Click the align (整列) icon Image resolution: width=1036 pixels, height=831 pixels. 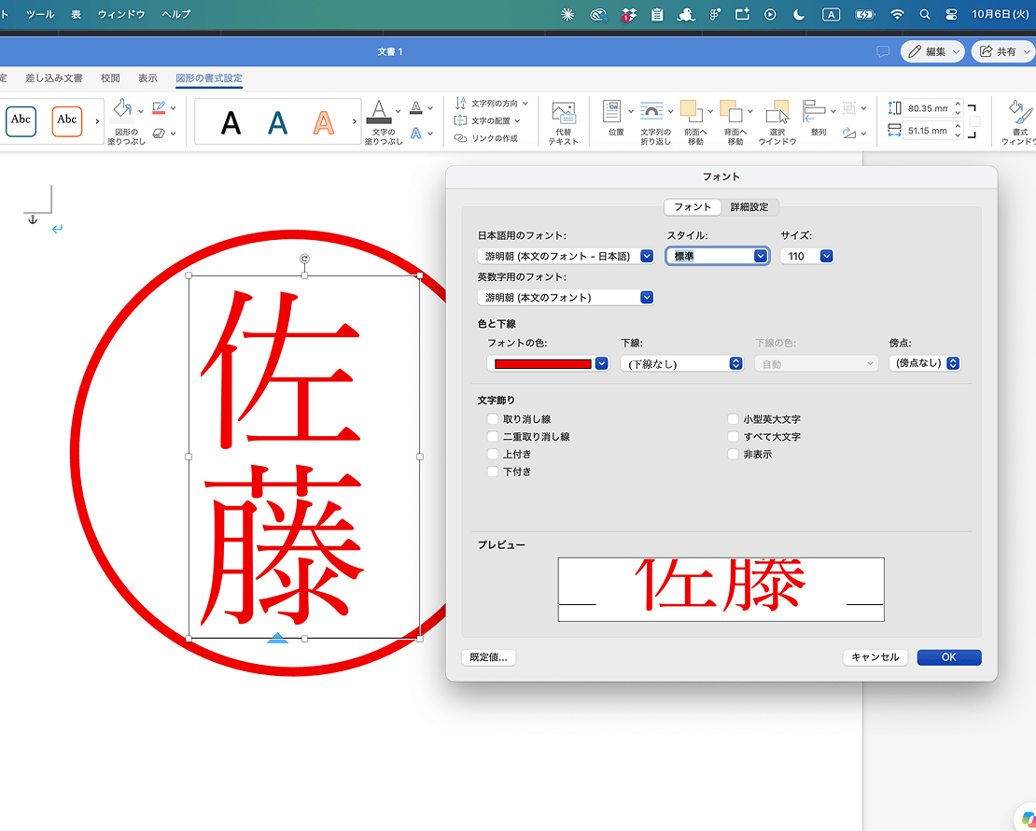coord(813,112)
